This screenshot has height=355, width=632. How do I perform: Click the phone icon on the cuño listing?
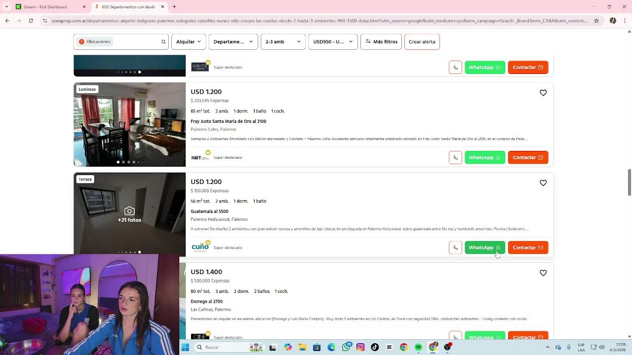(x=455, y=248)
